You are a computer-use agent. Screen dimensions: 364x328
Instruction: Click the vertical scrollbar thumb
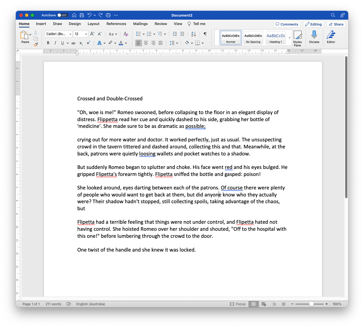pos(346,127)
